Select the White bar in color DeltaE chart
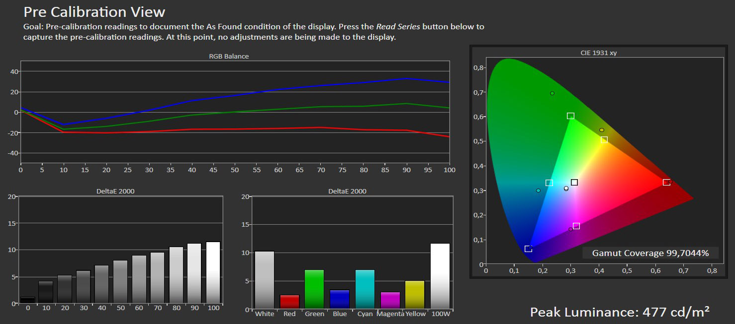 tap(264, 280)
